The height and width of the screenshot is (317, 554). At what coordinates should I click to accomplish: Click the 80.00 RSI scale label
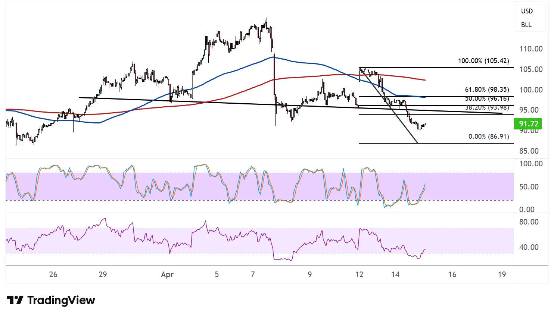[x=529, y=222]
